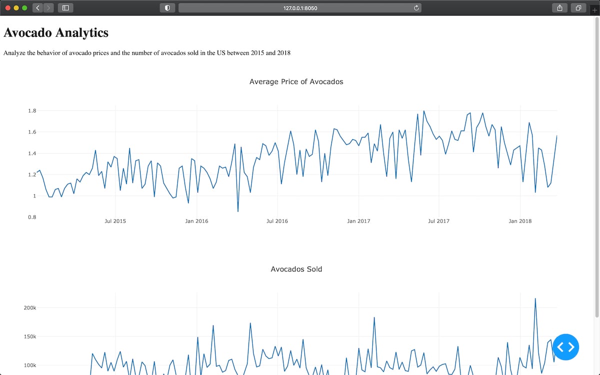Open a new tab with the plus icon
The image size is (600, 375).
coord(595,10)
